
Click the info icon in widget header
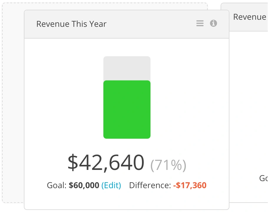pyautogui.click(x=214, y=23)
